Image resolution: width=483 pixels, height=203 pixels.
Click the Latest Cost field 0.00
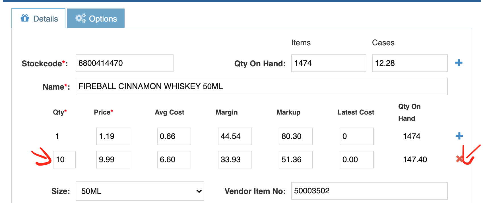coord(357,160)
